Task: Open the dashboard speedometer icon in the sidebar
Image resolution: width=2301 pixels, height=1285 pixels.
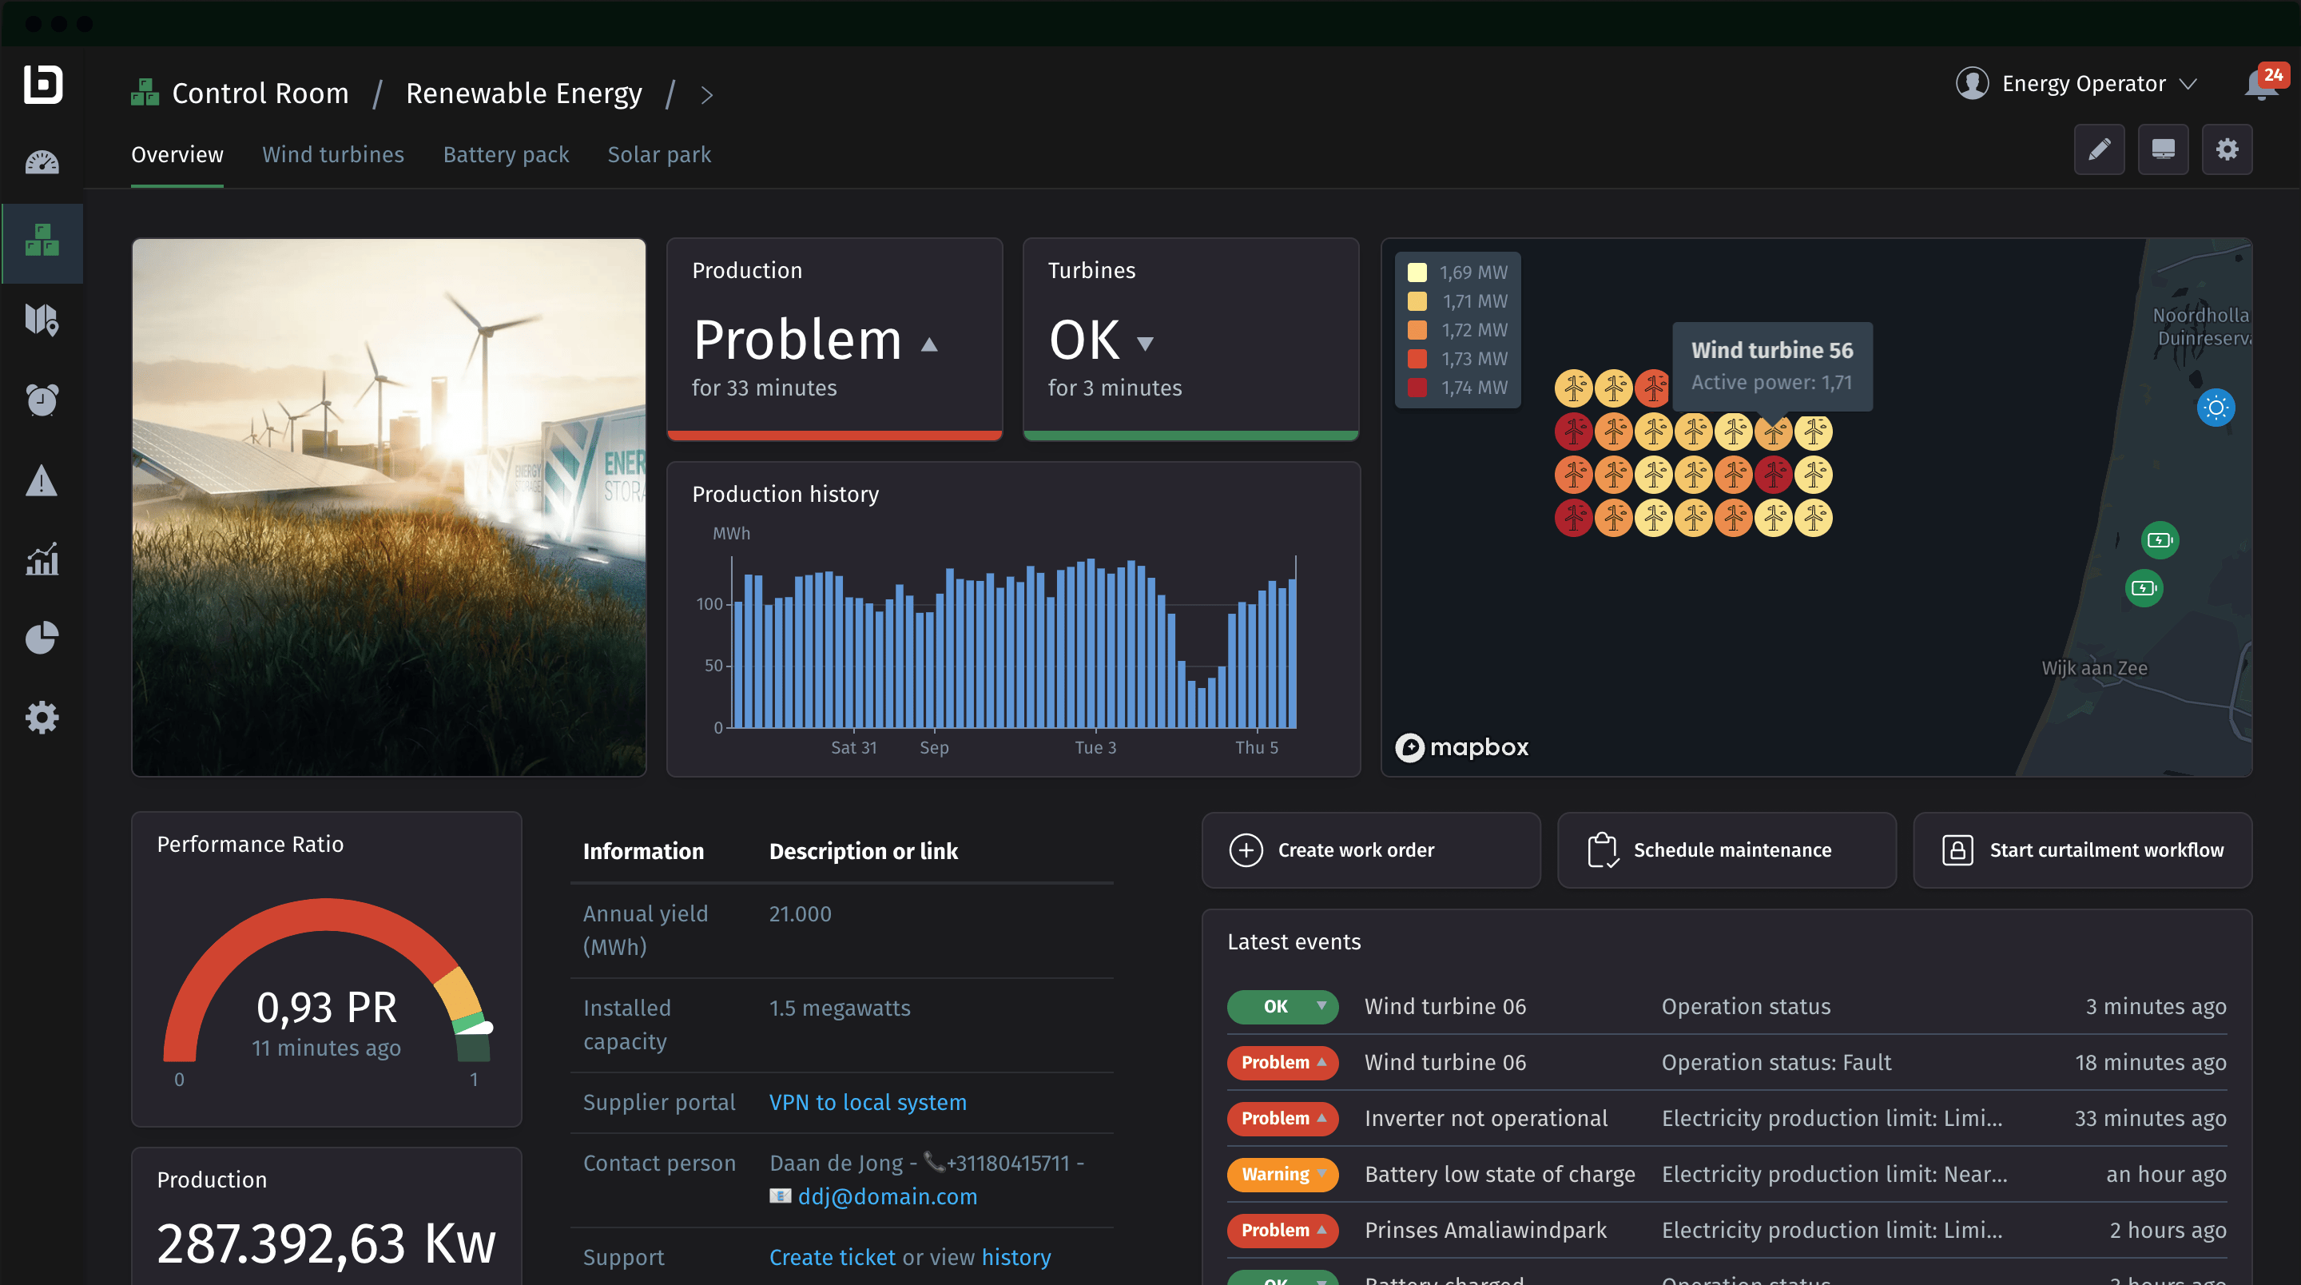Action: pos(42,161)
